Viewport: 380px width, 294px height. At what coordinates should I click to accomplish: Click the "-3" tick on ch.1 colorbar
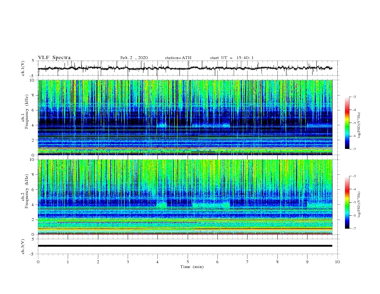[x=354, y=97]
